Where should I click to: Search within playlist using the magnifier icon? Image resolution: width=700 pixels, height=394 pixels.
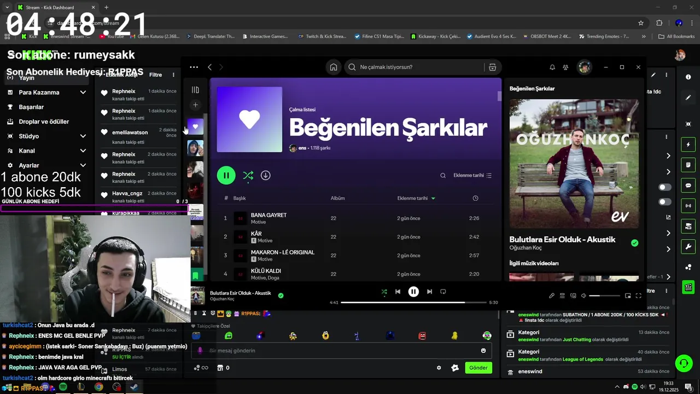pos(443,176)
